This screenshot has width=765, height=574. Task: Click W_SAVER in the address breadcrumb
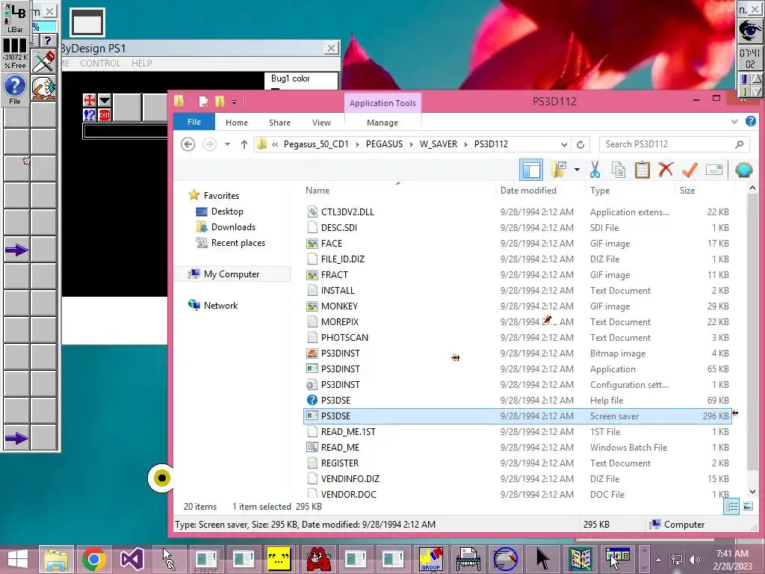(439, 144)
